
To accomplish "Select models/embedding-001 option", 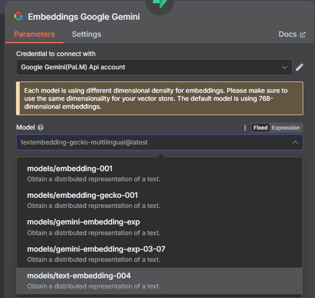I will [x=159, y=174].
